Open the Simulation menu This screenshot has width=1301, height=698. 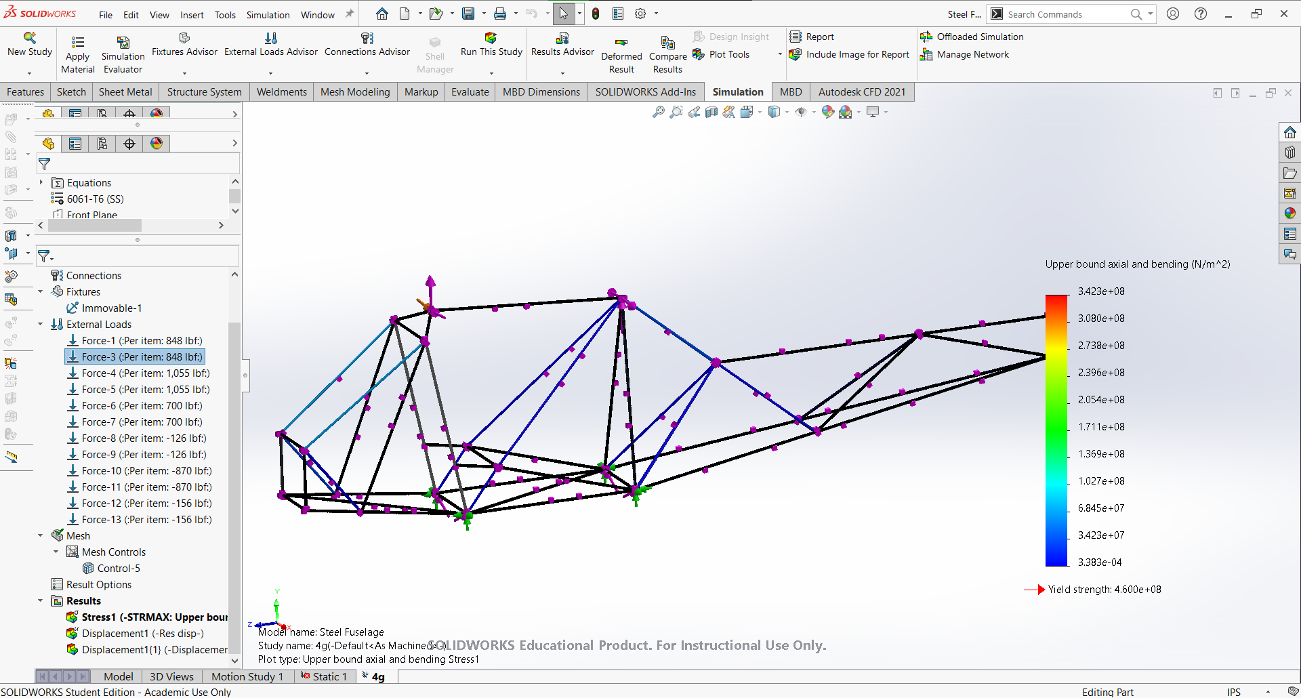click(x=268, y=15)
